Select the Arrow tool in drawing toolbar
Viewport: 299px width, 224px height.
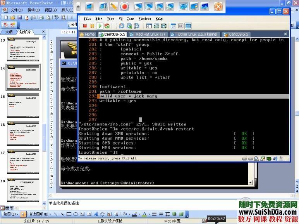(x=62, y=214)
